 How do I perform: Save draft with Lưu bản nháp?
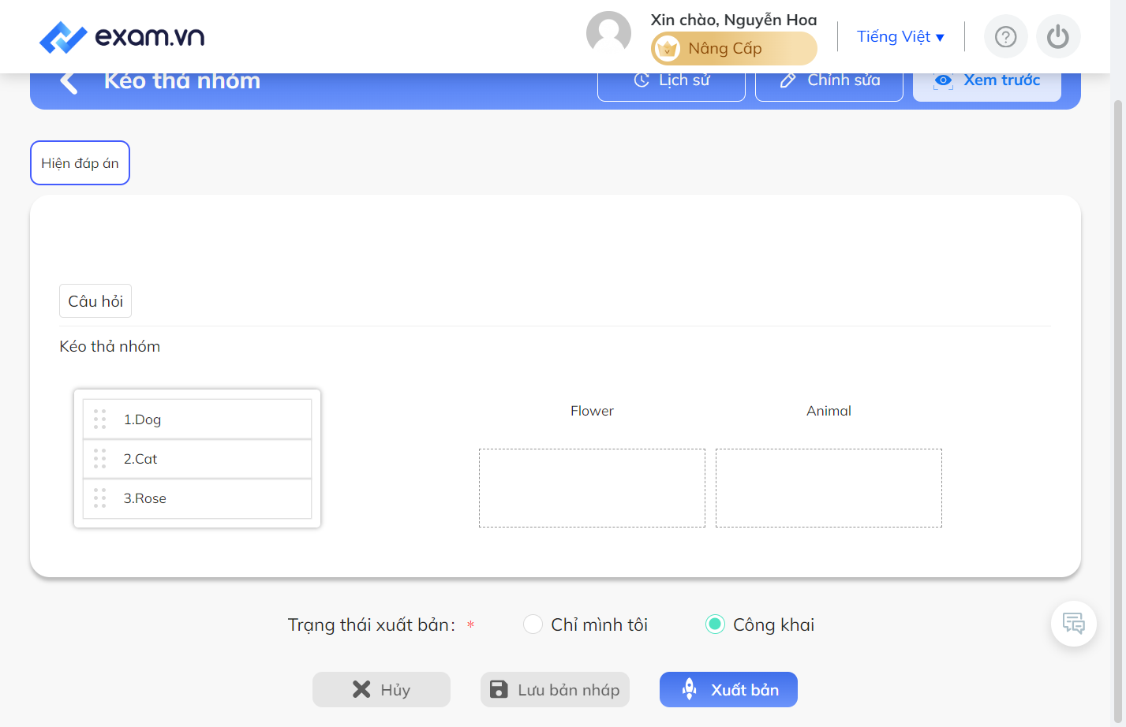[x=555, y=690]
